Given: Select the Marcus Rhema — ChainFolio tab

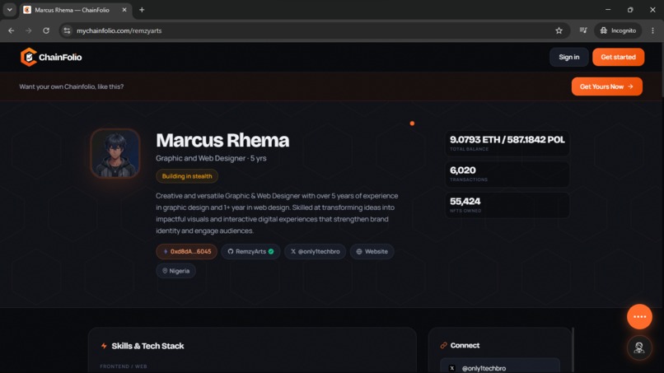Looking at the screenshot, I should tap(76, 10).
